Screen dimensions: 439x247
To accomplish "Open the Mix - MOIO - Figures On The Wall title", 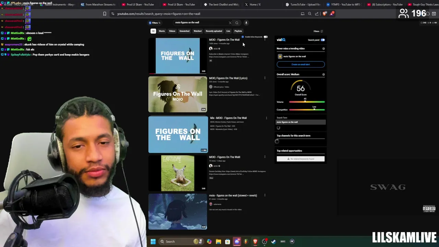I will (x=228, y=118).
